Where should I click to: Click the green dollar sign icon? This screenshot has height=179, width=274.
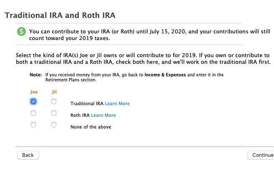(x=21, y=32)
